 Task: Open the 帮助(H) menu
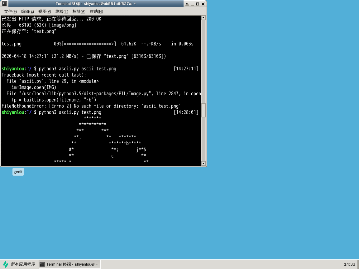[96, 12]
